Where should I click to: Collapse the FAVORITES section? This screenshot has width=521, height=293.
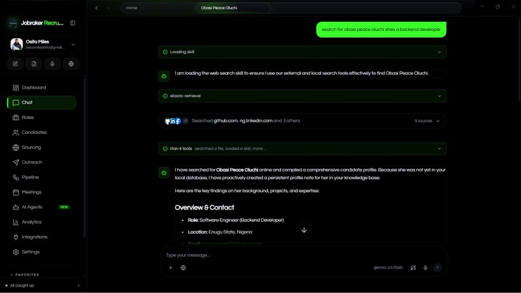click(x=25, y=275)
